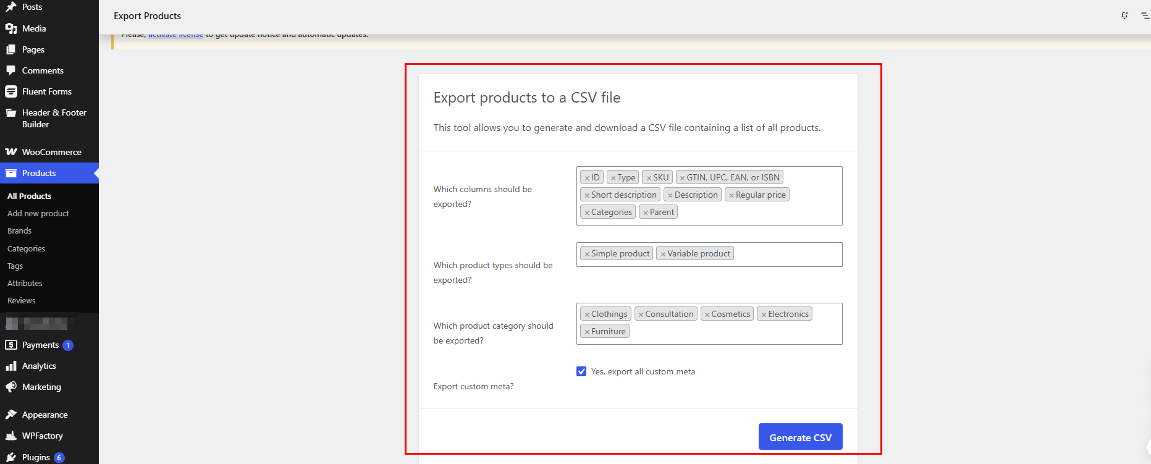The image size is (1151, 464).
Task: Click the Comments bubble icon
Action: (11, 70)
